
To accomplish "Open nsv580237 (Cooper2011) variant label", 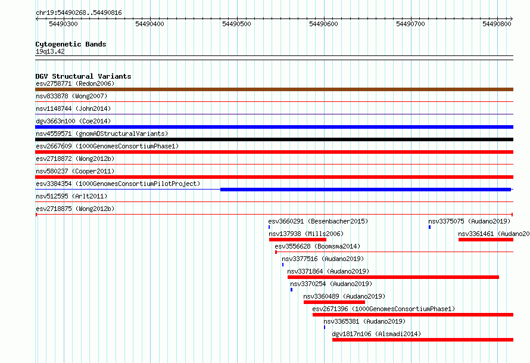I will pyautogui.click(x=75, y=171).
